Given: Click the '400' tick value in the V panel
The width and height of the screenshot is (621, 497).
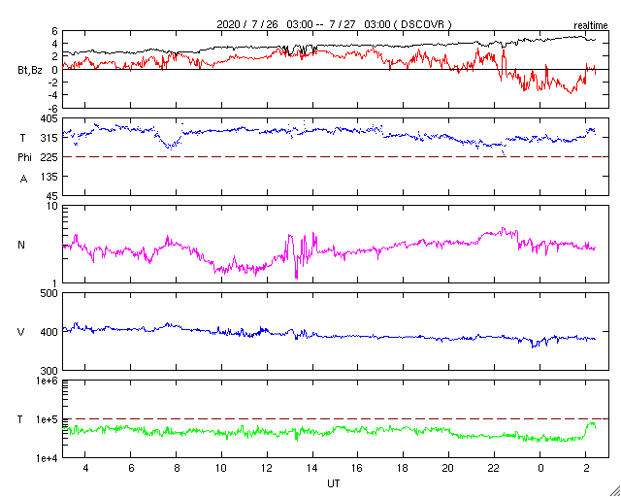Looking at the screenshot, I should coord(49,332).
